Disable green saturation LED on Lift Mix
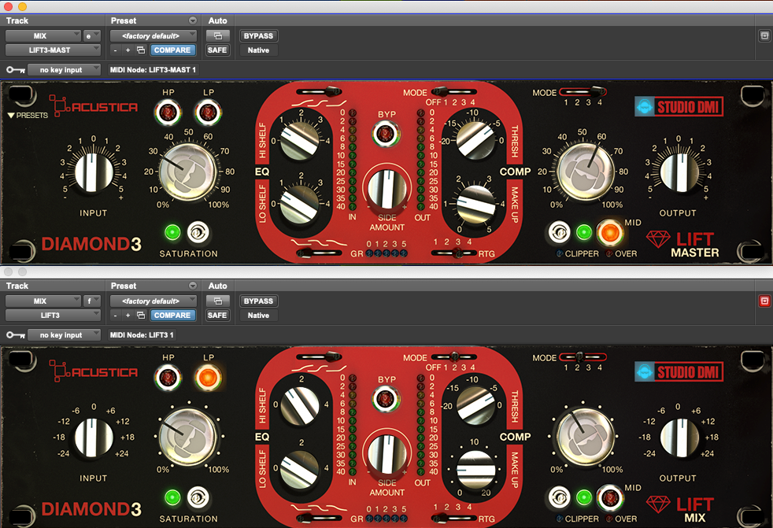The height and width of the screenshot is (528, 773). point(172,497)
